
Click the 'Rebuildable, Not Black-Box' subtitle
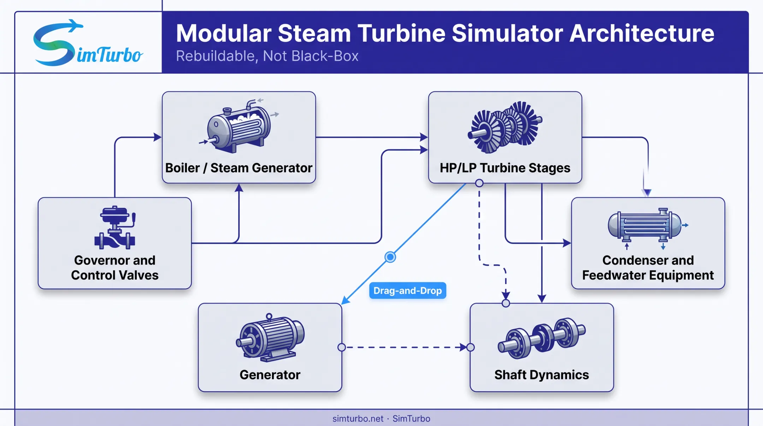point(267,56)
